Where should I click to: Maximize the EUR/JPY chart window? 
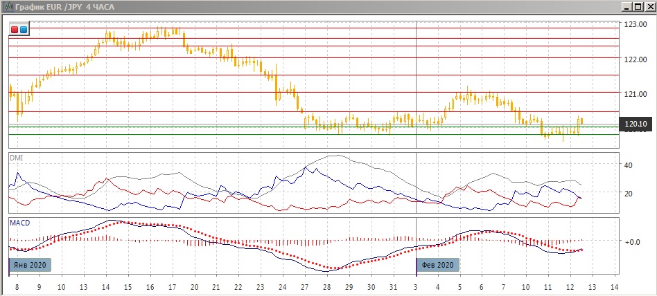pos(638,6)
